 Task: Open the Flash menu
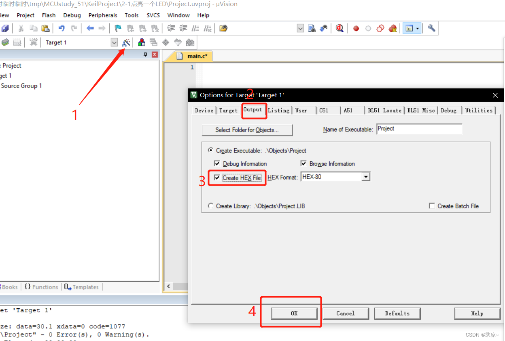point(49,15)
